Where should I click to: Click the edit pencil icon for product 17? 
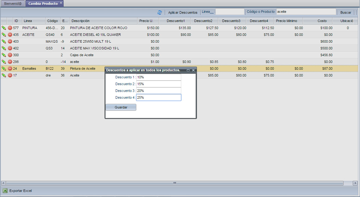[x=4, y=75]
